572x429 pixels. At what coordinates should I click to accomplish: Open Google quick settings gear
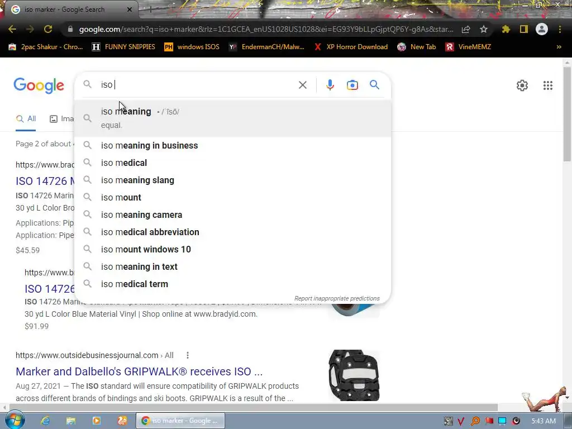click(x=522, y=85)
